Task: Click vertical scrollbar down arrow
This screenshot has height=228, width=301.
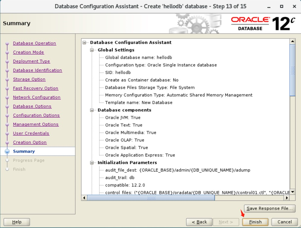Action: point(292,192)
